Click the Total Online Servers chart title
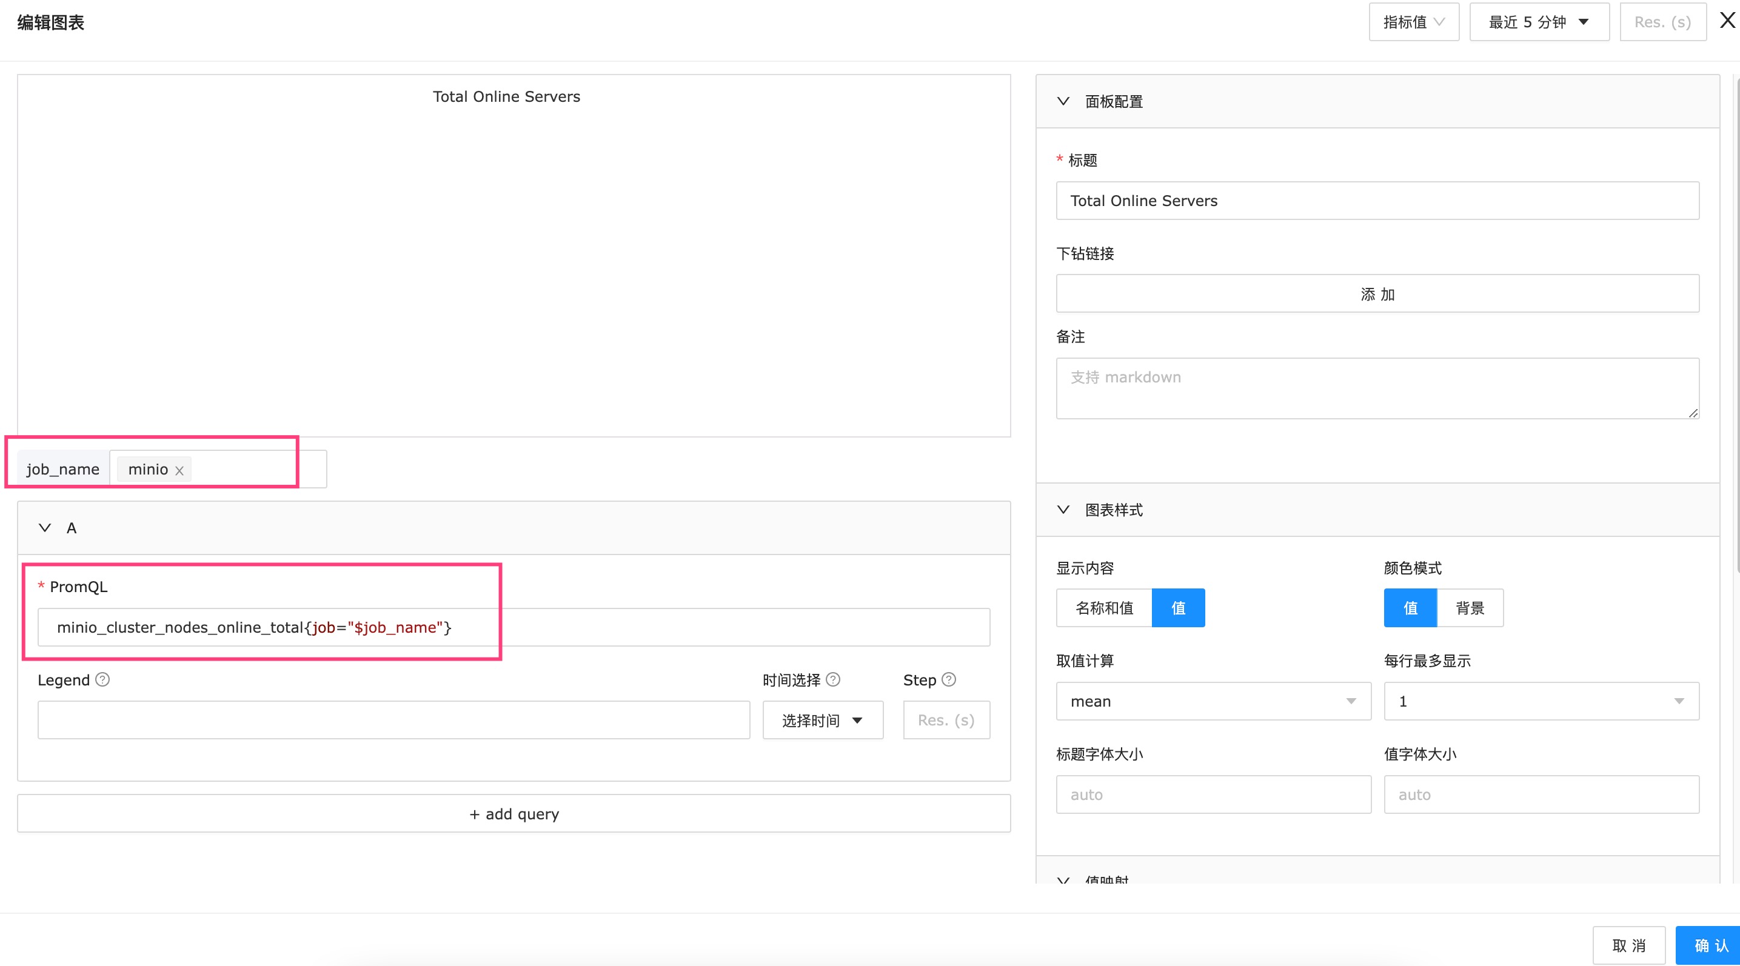This screenshot has width=1740, height=966. pos(507,96)
